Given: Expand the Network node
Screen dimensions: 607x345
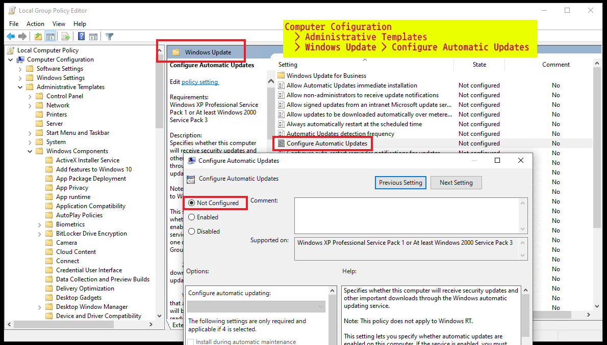Looking at the screenshot, I should (30, 105).
